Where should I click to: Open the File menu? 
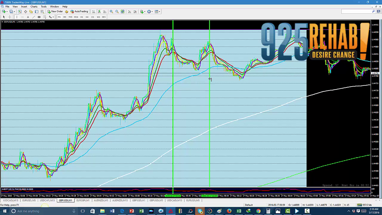pyautogui.click(x=7, y=7)
